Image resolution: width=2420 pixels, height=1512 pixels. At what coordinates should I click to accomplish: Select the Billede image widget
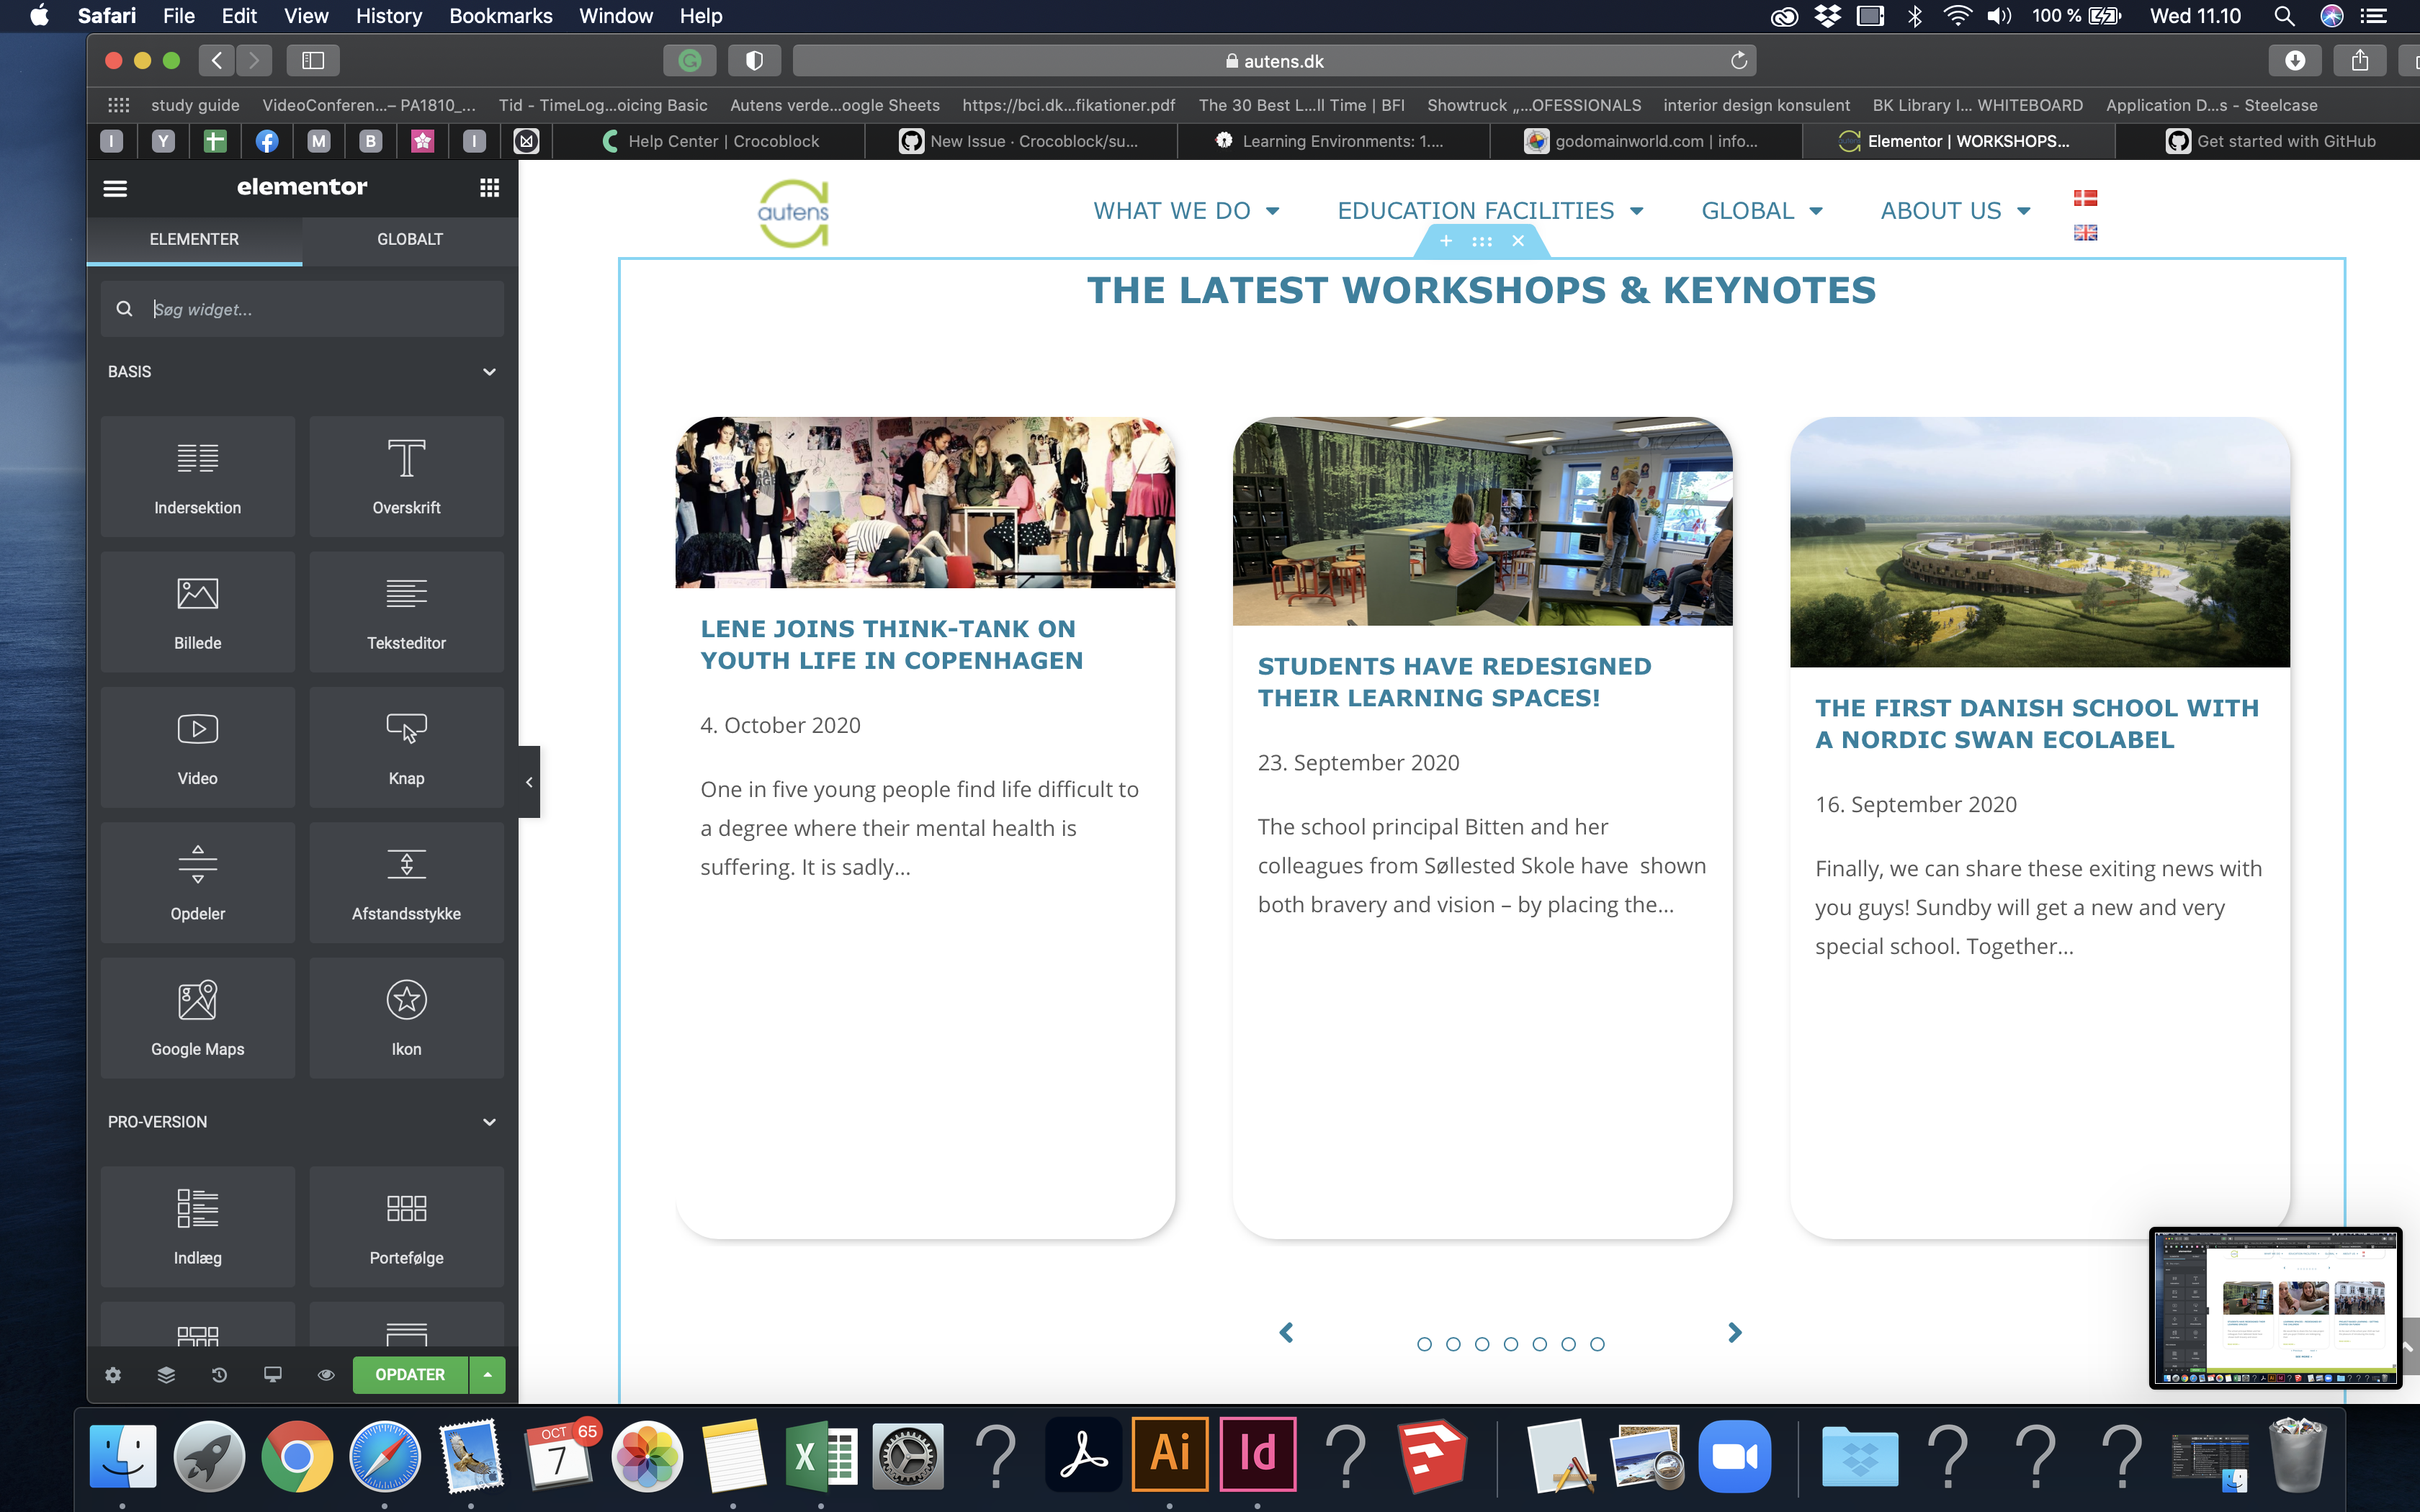pos(198,612)
